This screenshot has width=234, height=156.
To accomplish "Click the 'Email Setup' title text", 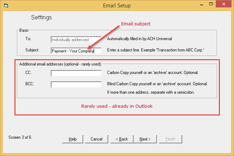I will [x=117, y=6].
